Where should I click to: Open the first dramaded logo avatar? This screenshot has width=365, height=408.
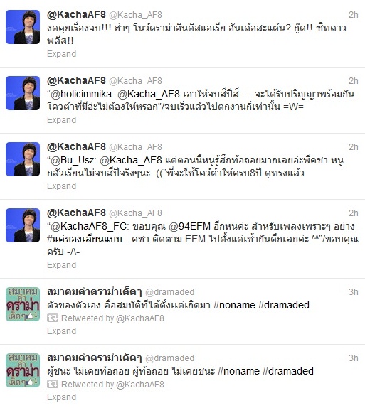tap(23, 304)
